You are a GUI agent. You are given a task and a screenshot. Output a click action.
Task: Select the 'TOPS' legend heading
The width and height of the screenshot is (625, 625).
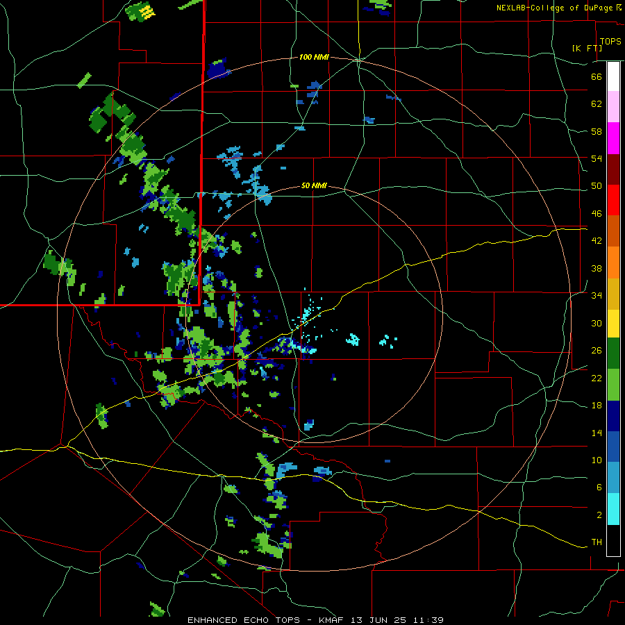(x=610, y=42)
